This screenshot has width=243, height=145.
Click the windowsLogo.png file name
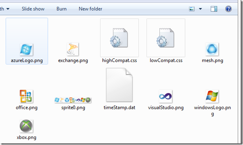tap(212, 111)
